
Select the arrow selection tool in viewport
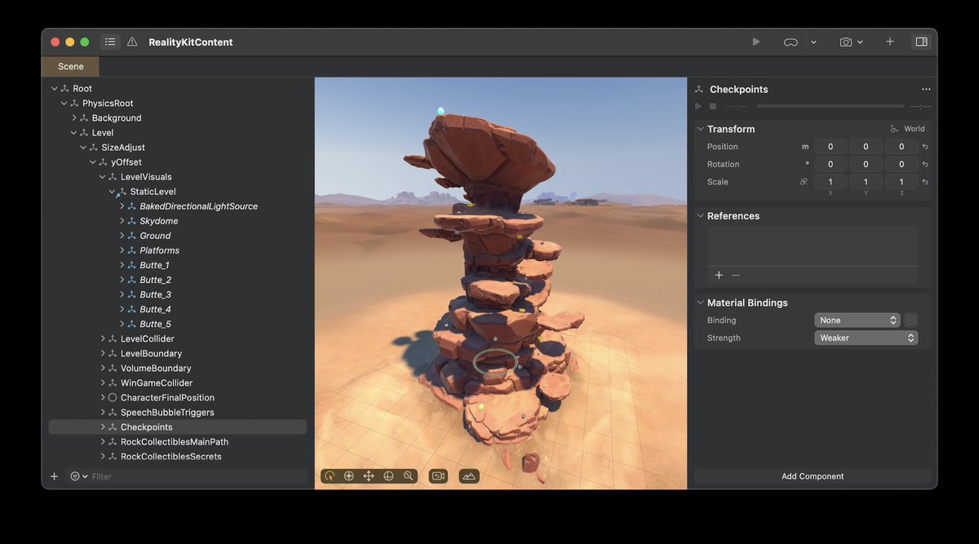(330, 475)
